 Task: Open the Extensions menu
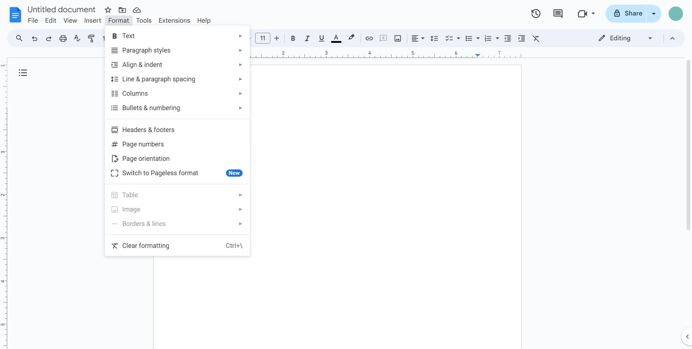click(x=174, y=21)
